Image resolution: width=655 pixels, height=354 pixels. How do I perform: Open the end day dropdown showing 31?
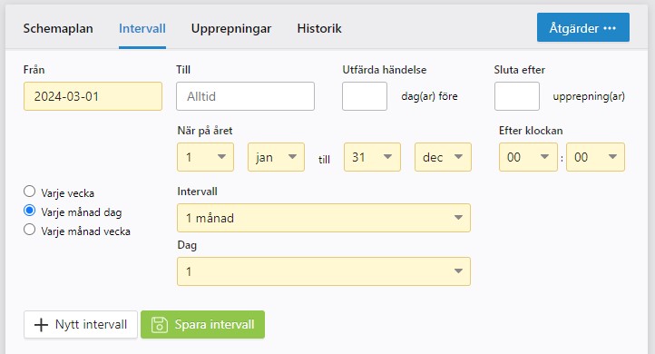[372, 157]
